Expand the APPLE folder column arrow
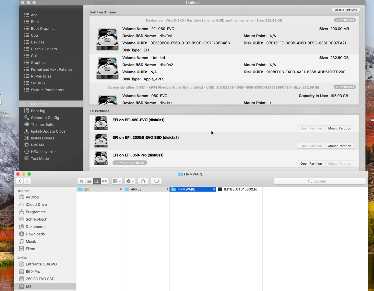Viewport: 374px width, 291px height. (x=168, y=189)
